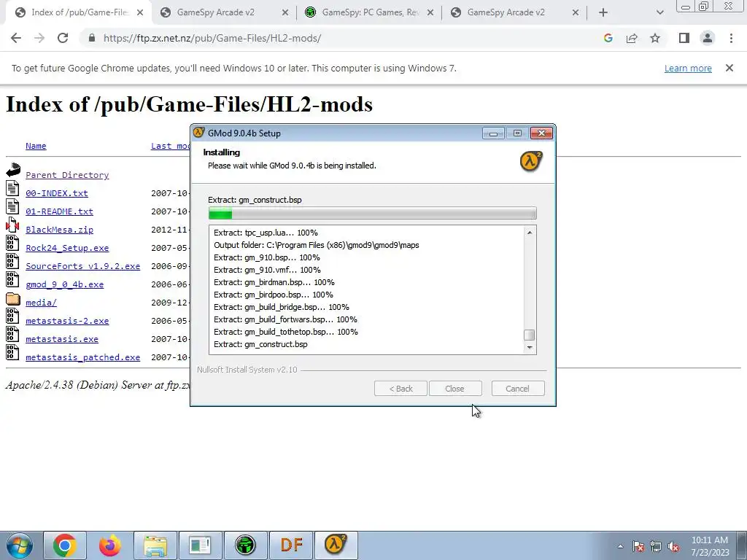The width and height of the screenshot is (747, 560).
Task: Open Windows Explorer from taskbar
Action: (x=155, y=545)
